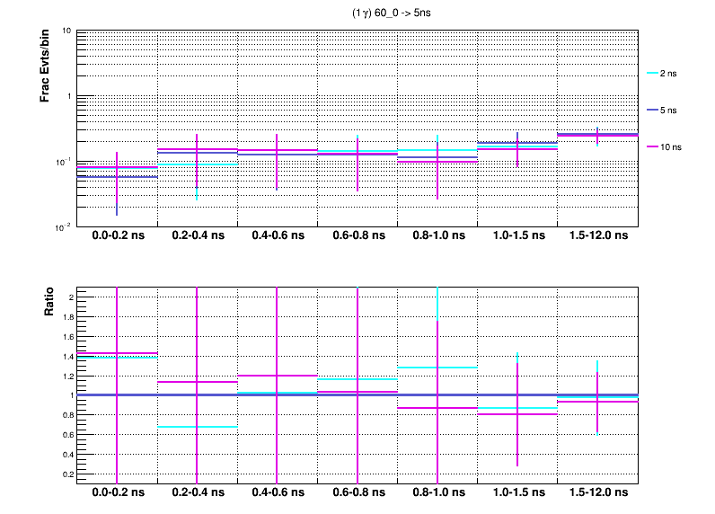Click upper plot's "1.5-12.0 ns" bin label
The image size is (715, 514).
(597, 236)
